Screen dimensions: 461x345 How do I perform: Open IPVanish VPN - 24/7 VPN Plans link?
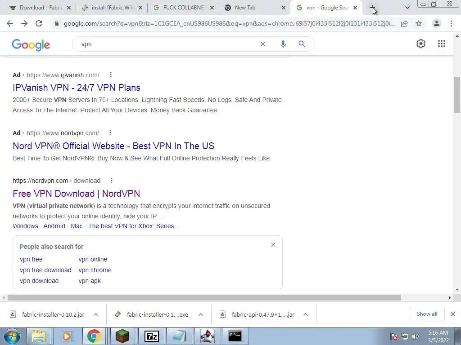77,88
